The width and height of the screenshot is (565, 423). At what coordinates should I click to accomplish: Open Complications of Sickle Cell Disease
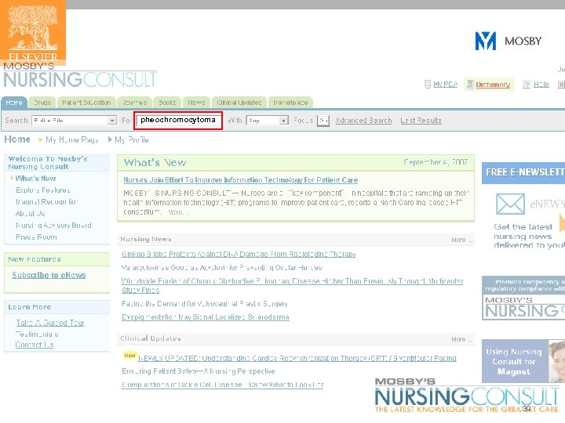[222, 385]
